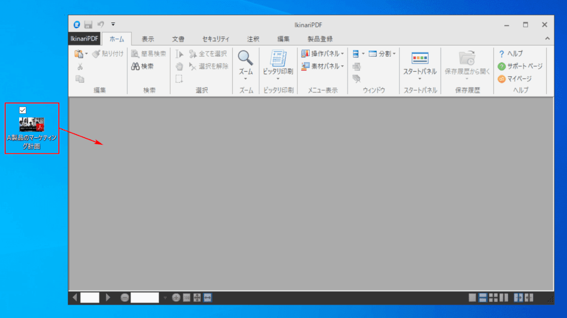Open the IkinariPDF application menu tab
This screenshot has width=567, height=318.
[84, 39]
